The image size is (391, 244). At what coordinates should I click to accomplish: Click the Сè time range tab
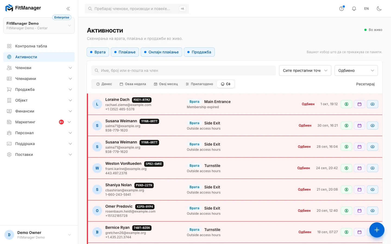pyautogui.click(x=226, y=84)
